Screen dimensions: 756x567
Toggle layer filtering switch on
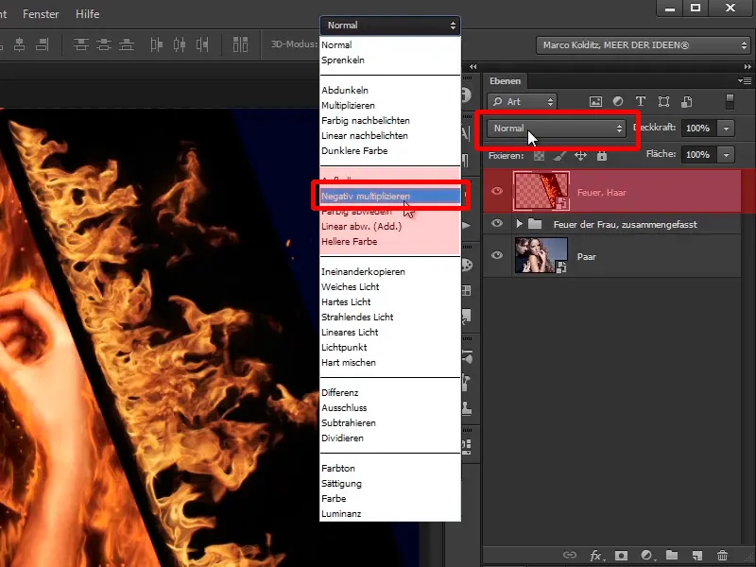click(730, 101)
